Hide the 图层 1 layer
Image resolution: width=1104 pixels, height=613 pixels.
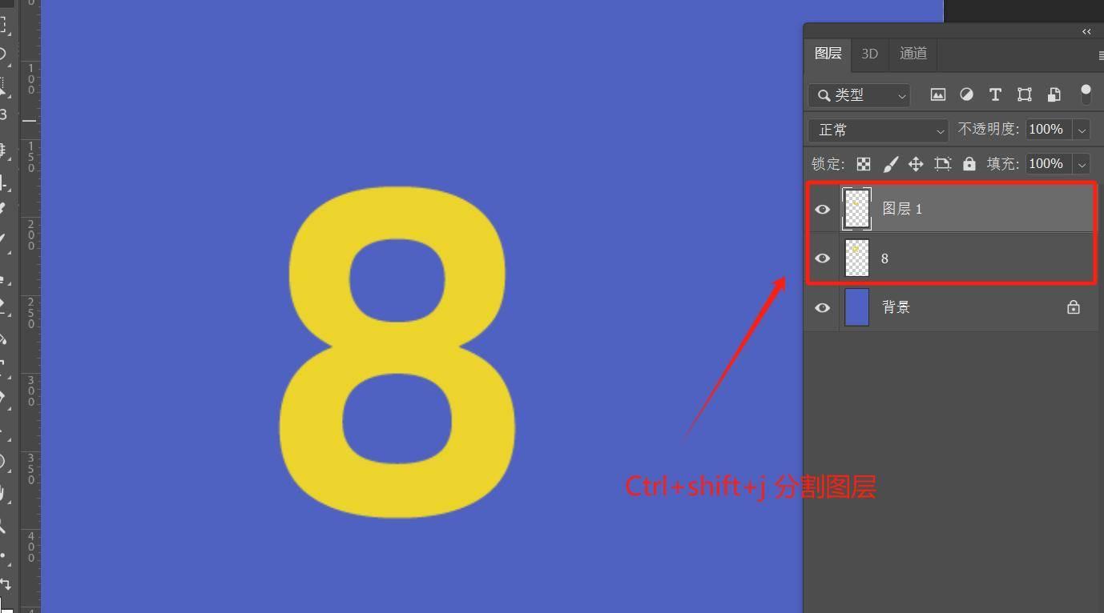point(822,210)
